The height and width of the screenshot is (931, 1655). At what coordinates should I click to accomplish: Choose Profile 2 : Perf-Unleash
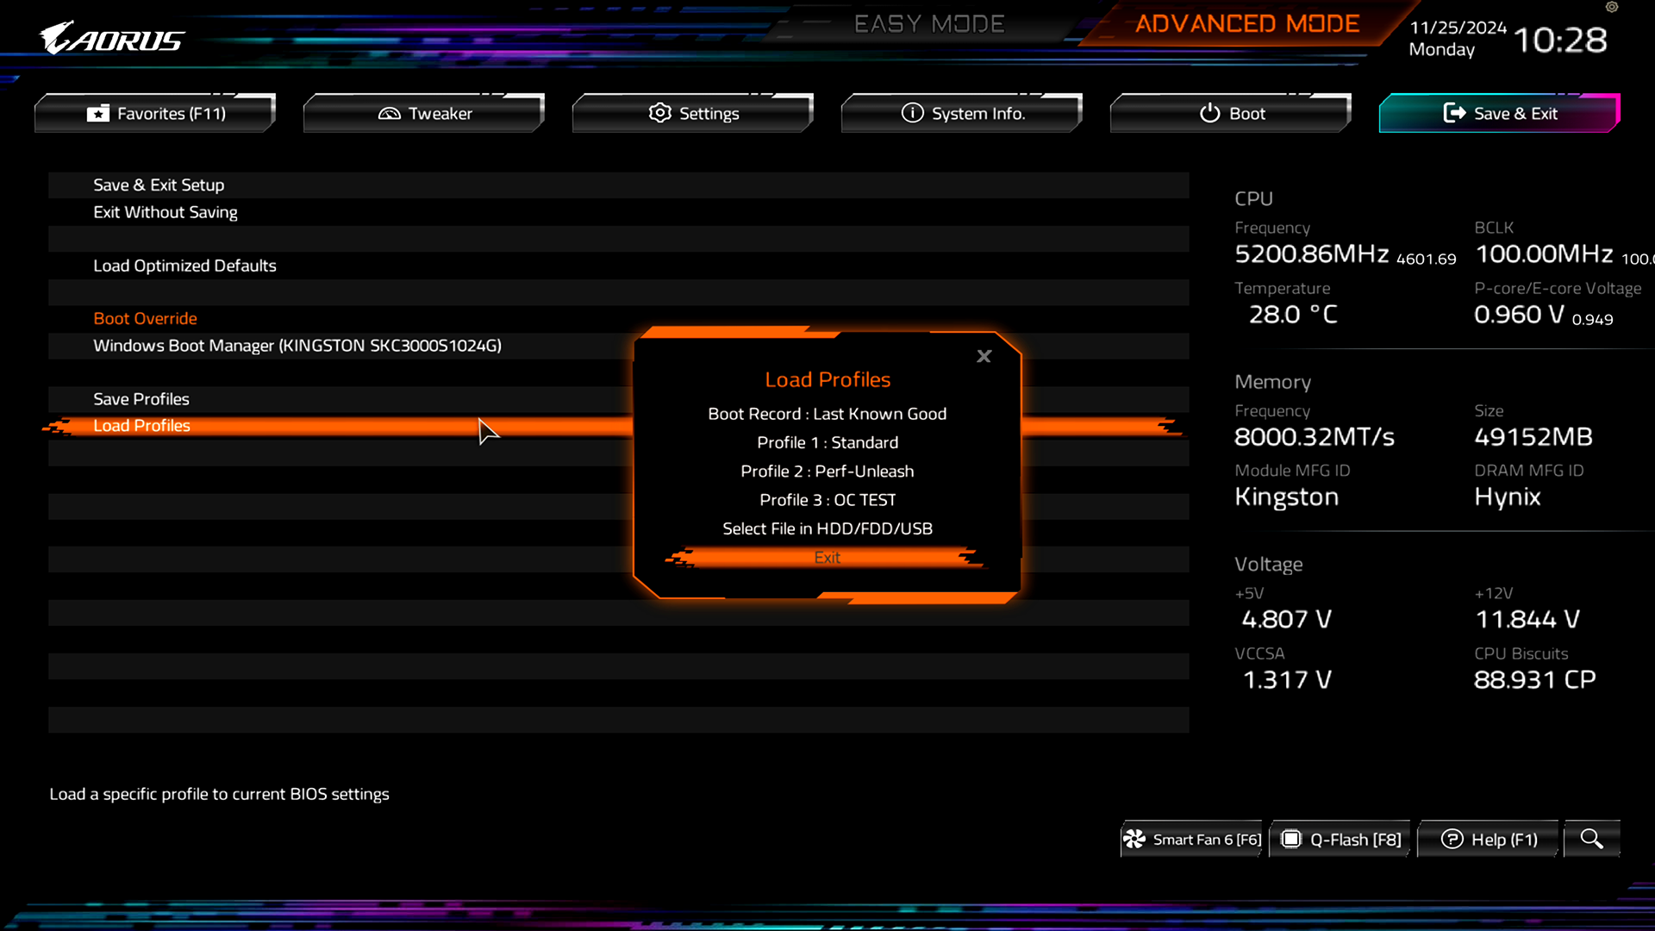pos(827,471)
